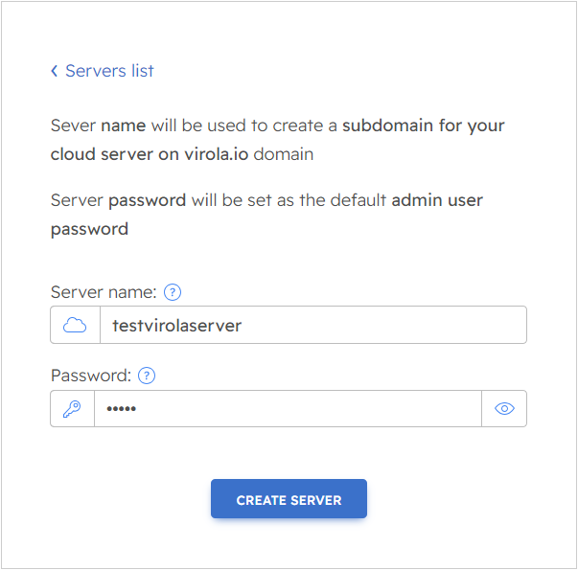578x570 pixels.
Task: Click the word "Sever" starting the first paragraph
Action: pyautogui.click(x=73, y=125)
